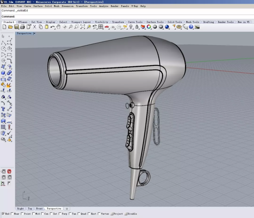Image resolution: width=254 pixels, height=218 pixels.
Task: Expand the Perspective viewport title dropdown
Action: pyautogui.click(x=34, y=33)
